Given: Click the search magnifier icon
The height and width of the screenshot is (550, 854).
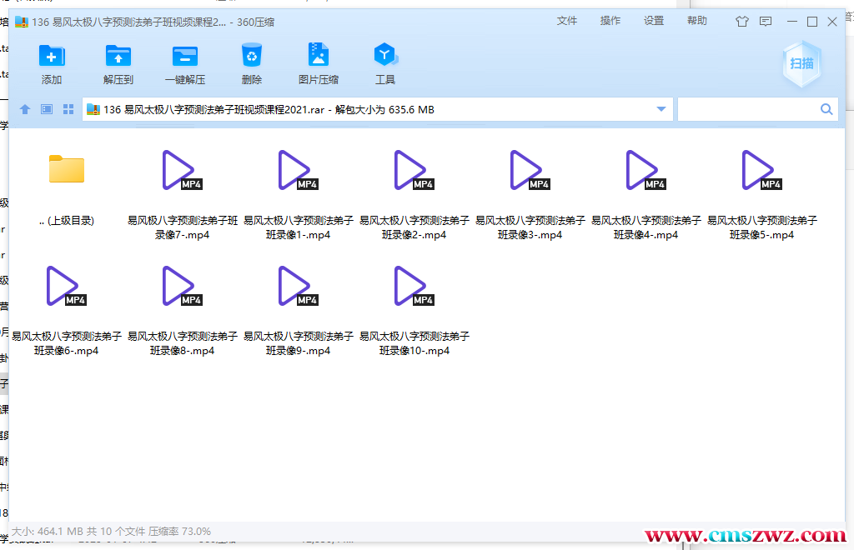Looking at the screenshot, I should pyautogui.click(x=826, y=108).
